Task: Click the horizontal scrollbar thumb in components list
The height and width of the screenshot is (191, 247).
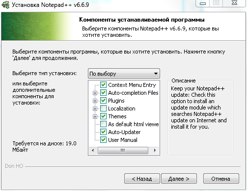Action: point(123,150)
